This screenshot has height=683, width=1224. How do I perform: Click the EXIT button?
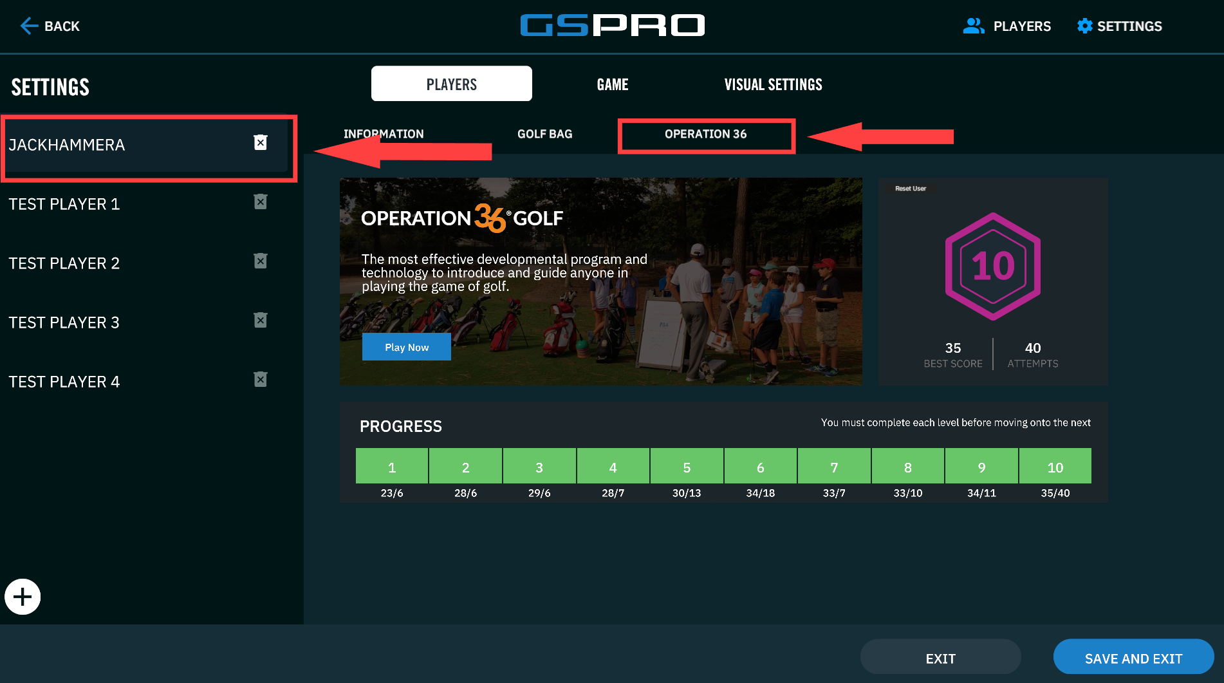(940, 658)
